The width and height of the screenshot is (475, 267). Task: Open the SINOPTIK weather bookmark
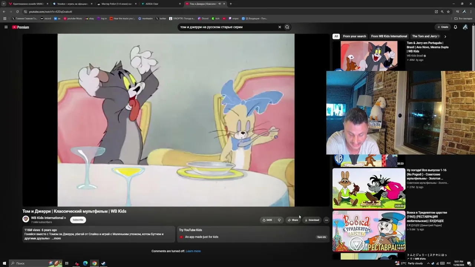pyautogui.click(x=182, y=19)
